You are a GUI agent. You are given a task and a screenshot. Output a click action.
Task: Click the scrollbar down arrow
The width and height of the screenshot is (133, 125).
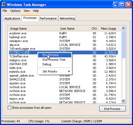pos(123,101)
